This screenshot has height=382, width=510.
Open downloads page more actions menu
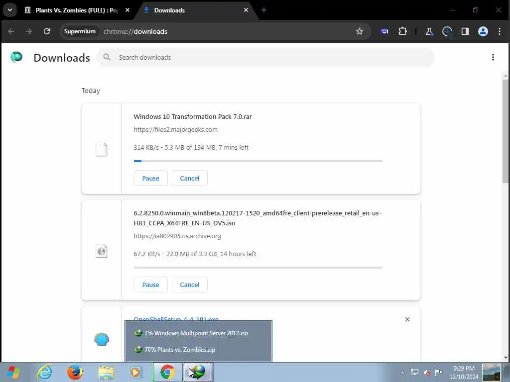[x=493, y=58]
